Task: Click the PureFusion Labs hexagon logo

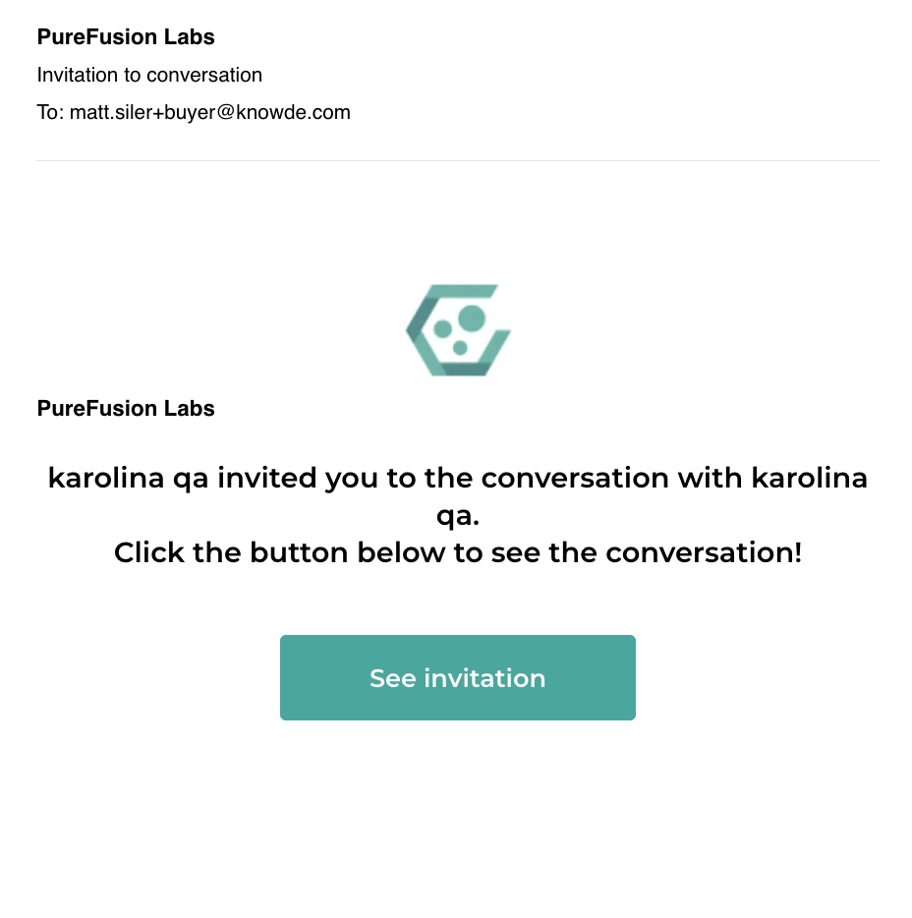Action: (x=458, y=330)
